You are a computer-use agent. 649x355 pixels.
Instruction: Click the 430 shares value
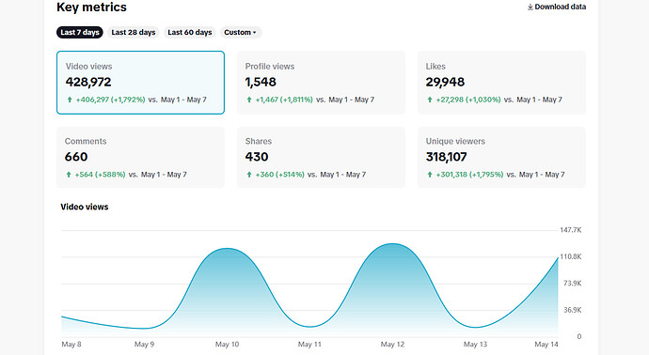[257, 157]
